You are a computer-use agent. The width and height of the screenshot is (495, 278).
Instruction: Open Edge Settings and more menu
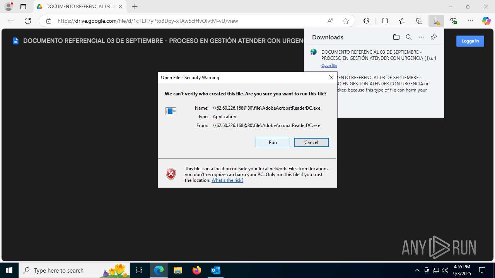coord(470,21)
